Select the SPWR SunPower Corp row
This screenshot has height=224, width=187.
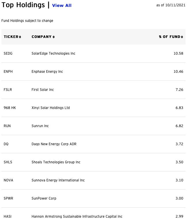(x=93, y=198)
